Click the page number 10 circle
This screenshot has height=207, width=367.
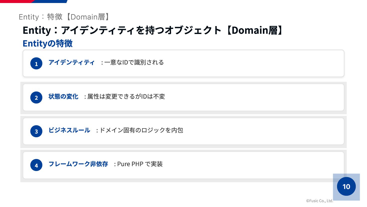346,186
